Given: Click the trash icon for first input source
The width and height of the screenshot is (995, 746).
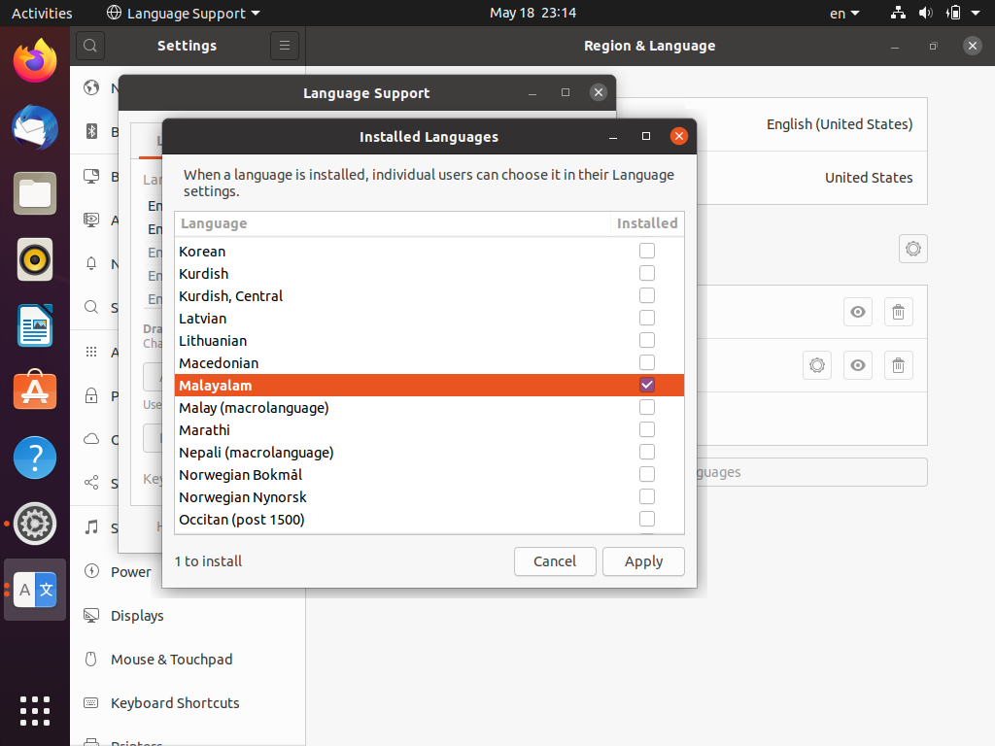Looking at the screenshot, I should [898, 312].
